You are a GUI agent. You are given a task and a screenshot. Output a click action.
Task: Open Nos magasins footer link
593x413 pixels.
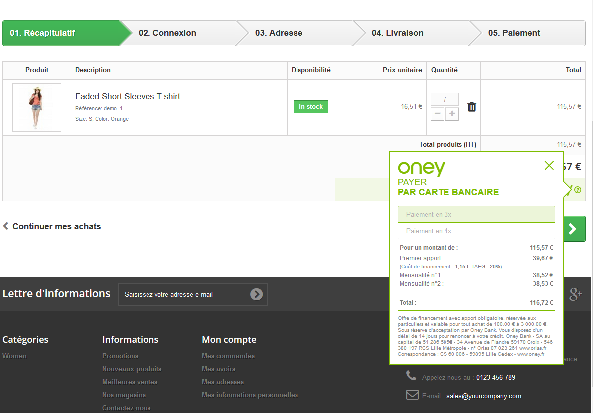[124, 395]
